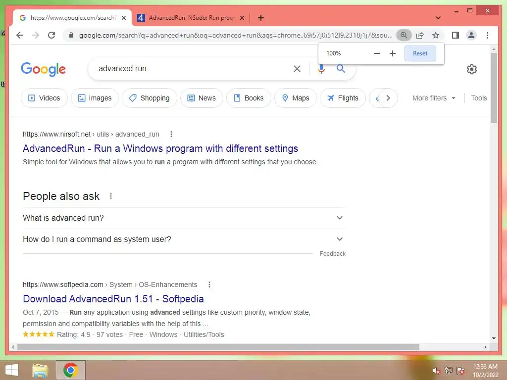Screen dimensions: 507x380
Task: Open the Chrome profile avatar
Action: point(471,35)
